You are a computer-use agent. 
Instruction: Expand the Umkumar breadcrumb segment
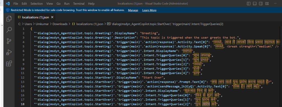pos(42,24)
